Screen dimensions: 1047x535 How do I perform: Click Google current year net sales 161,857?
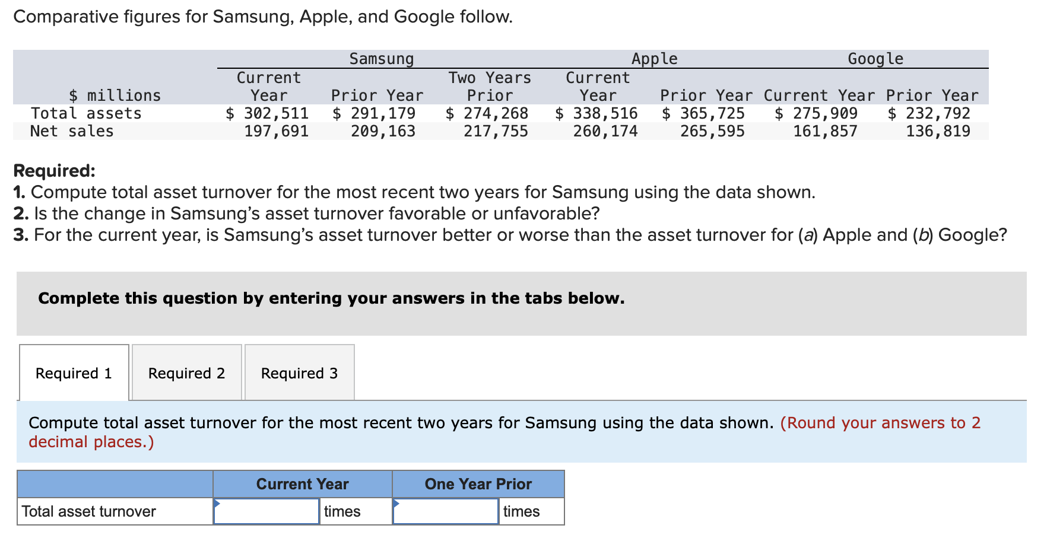point(825,131)
